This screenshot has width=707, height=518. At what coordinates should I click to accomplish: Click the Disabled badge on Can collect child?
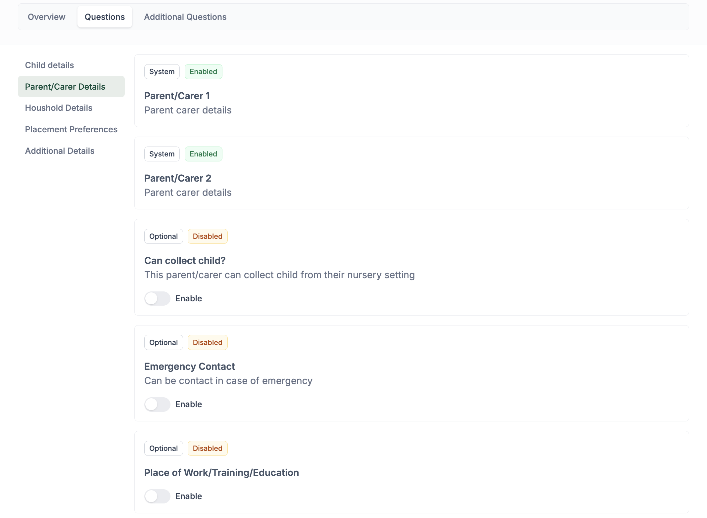point(208,237)
